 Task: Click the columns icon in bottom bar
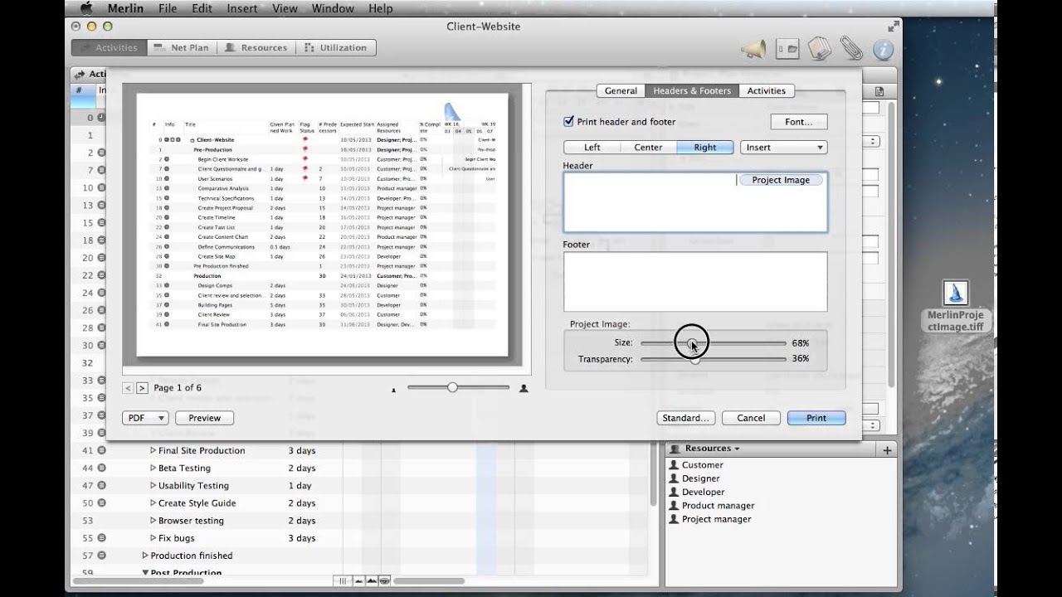[343, 581]
